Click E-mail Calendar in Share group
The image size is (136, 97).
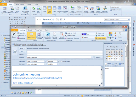(x=86, y=10)
